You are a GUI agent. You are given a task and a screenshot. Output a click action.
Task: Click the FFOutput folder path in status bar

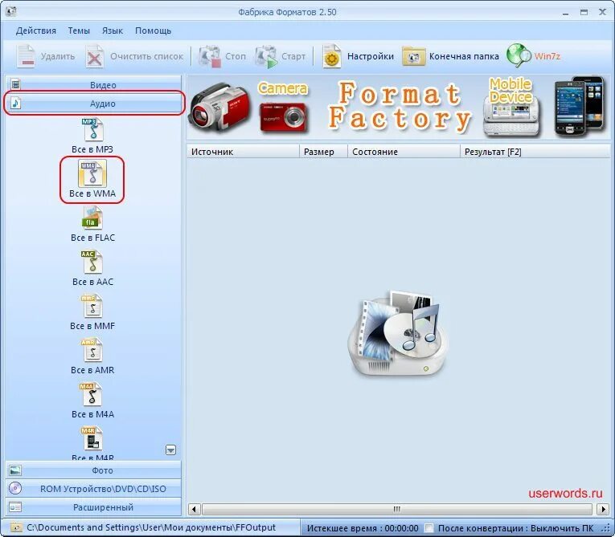(x=151, y=527)
